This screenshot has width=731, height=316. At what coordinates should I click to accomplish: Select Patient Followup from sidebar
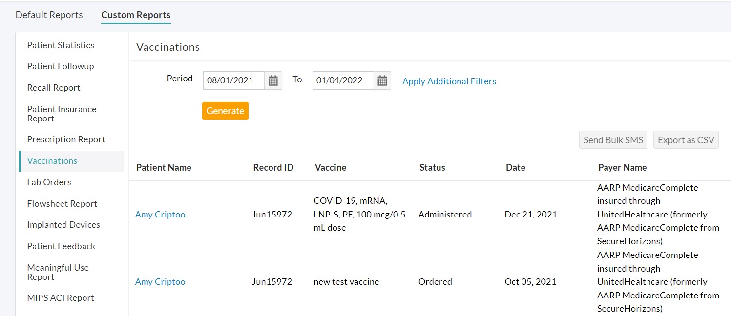(x=61, y=66)
